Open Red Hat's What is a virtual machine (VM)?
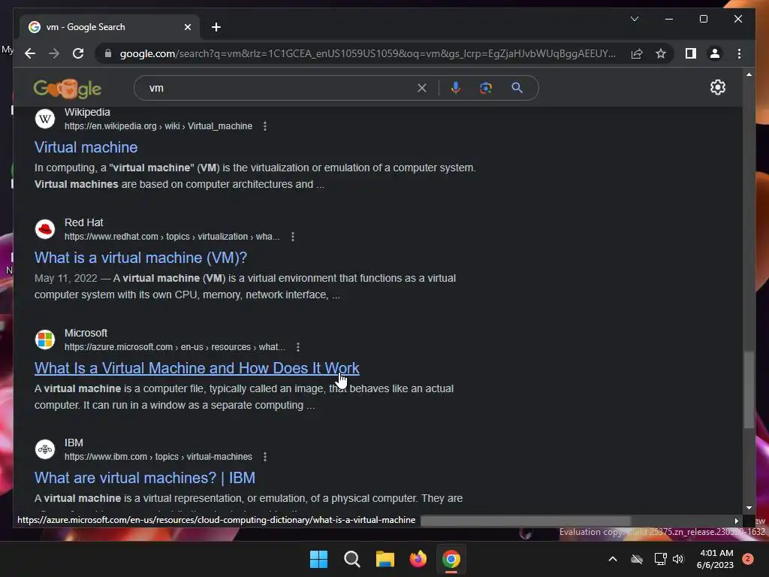This screenshot has width=769, height=577. 140,258
